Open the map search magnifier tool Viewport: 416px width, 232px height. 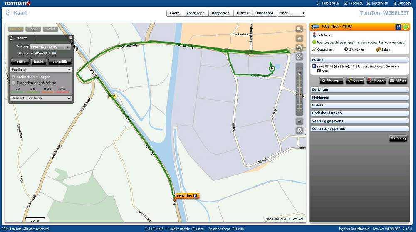pyautogui.click(x=299, y=29)
